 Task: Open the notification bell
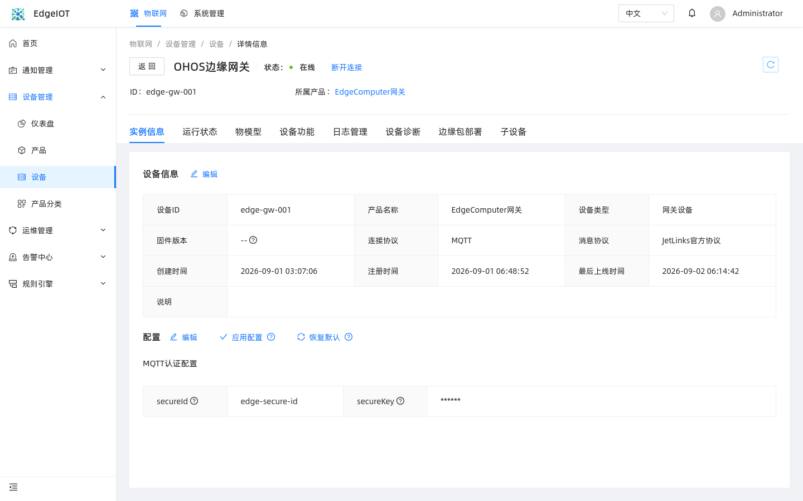click(692, 13)
